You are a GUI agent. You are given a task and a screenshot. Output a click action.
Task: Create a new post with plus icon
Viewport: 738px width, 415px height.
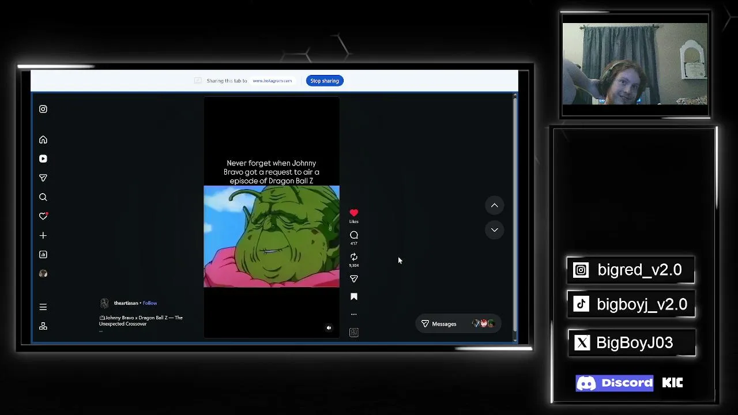[x=43, y=235]
